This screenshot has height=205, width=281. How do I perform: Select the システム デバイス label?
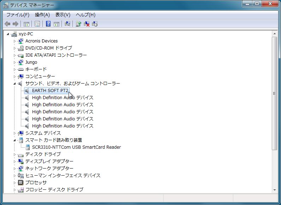43,133
